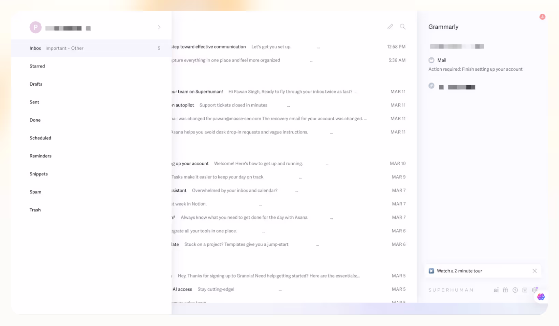This screenshot has width=559, height=326.
Task: Open email about avoiding desk drop-in requests
Action: pyautogui.click(x=289, y=132)
